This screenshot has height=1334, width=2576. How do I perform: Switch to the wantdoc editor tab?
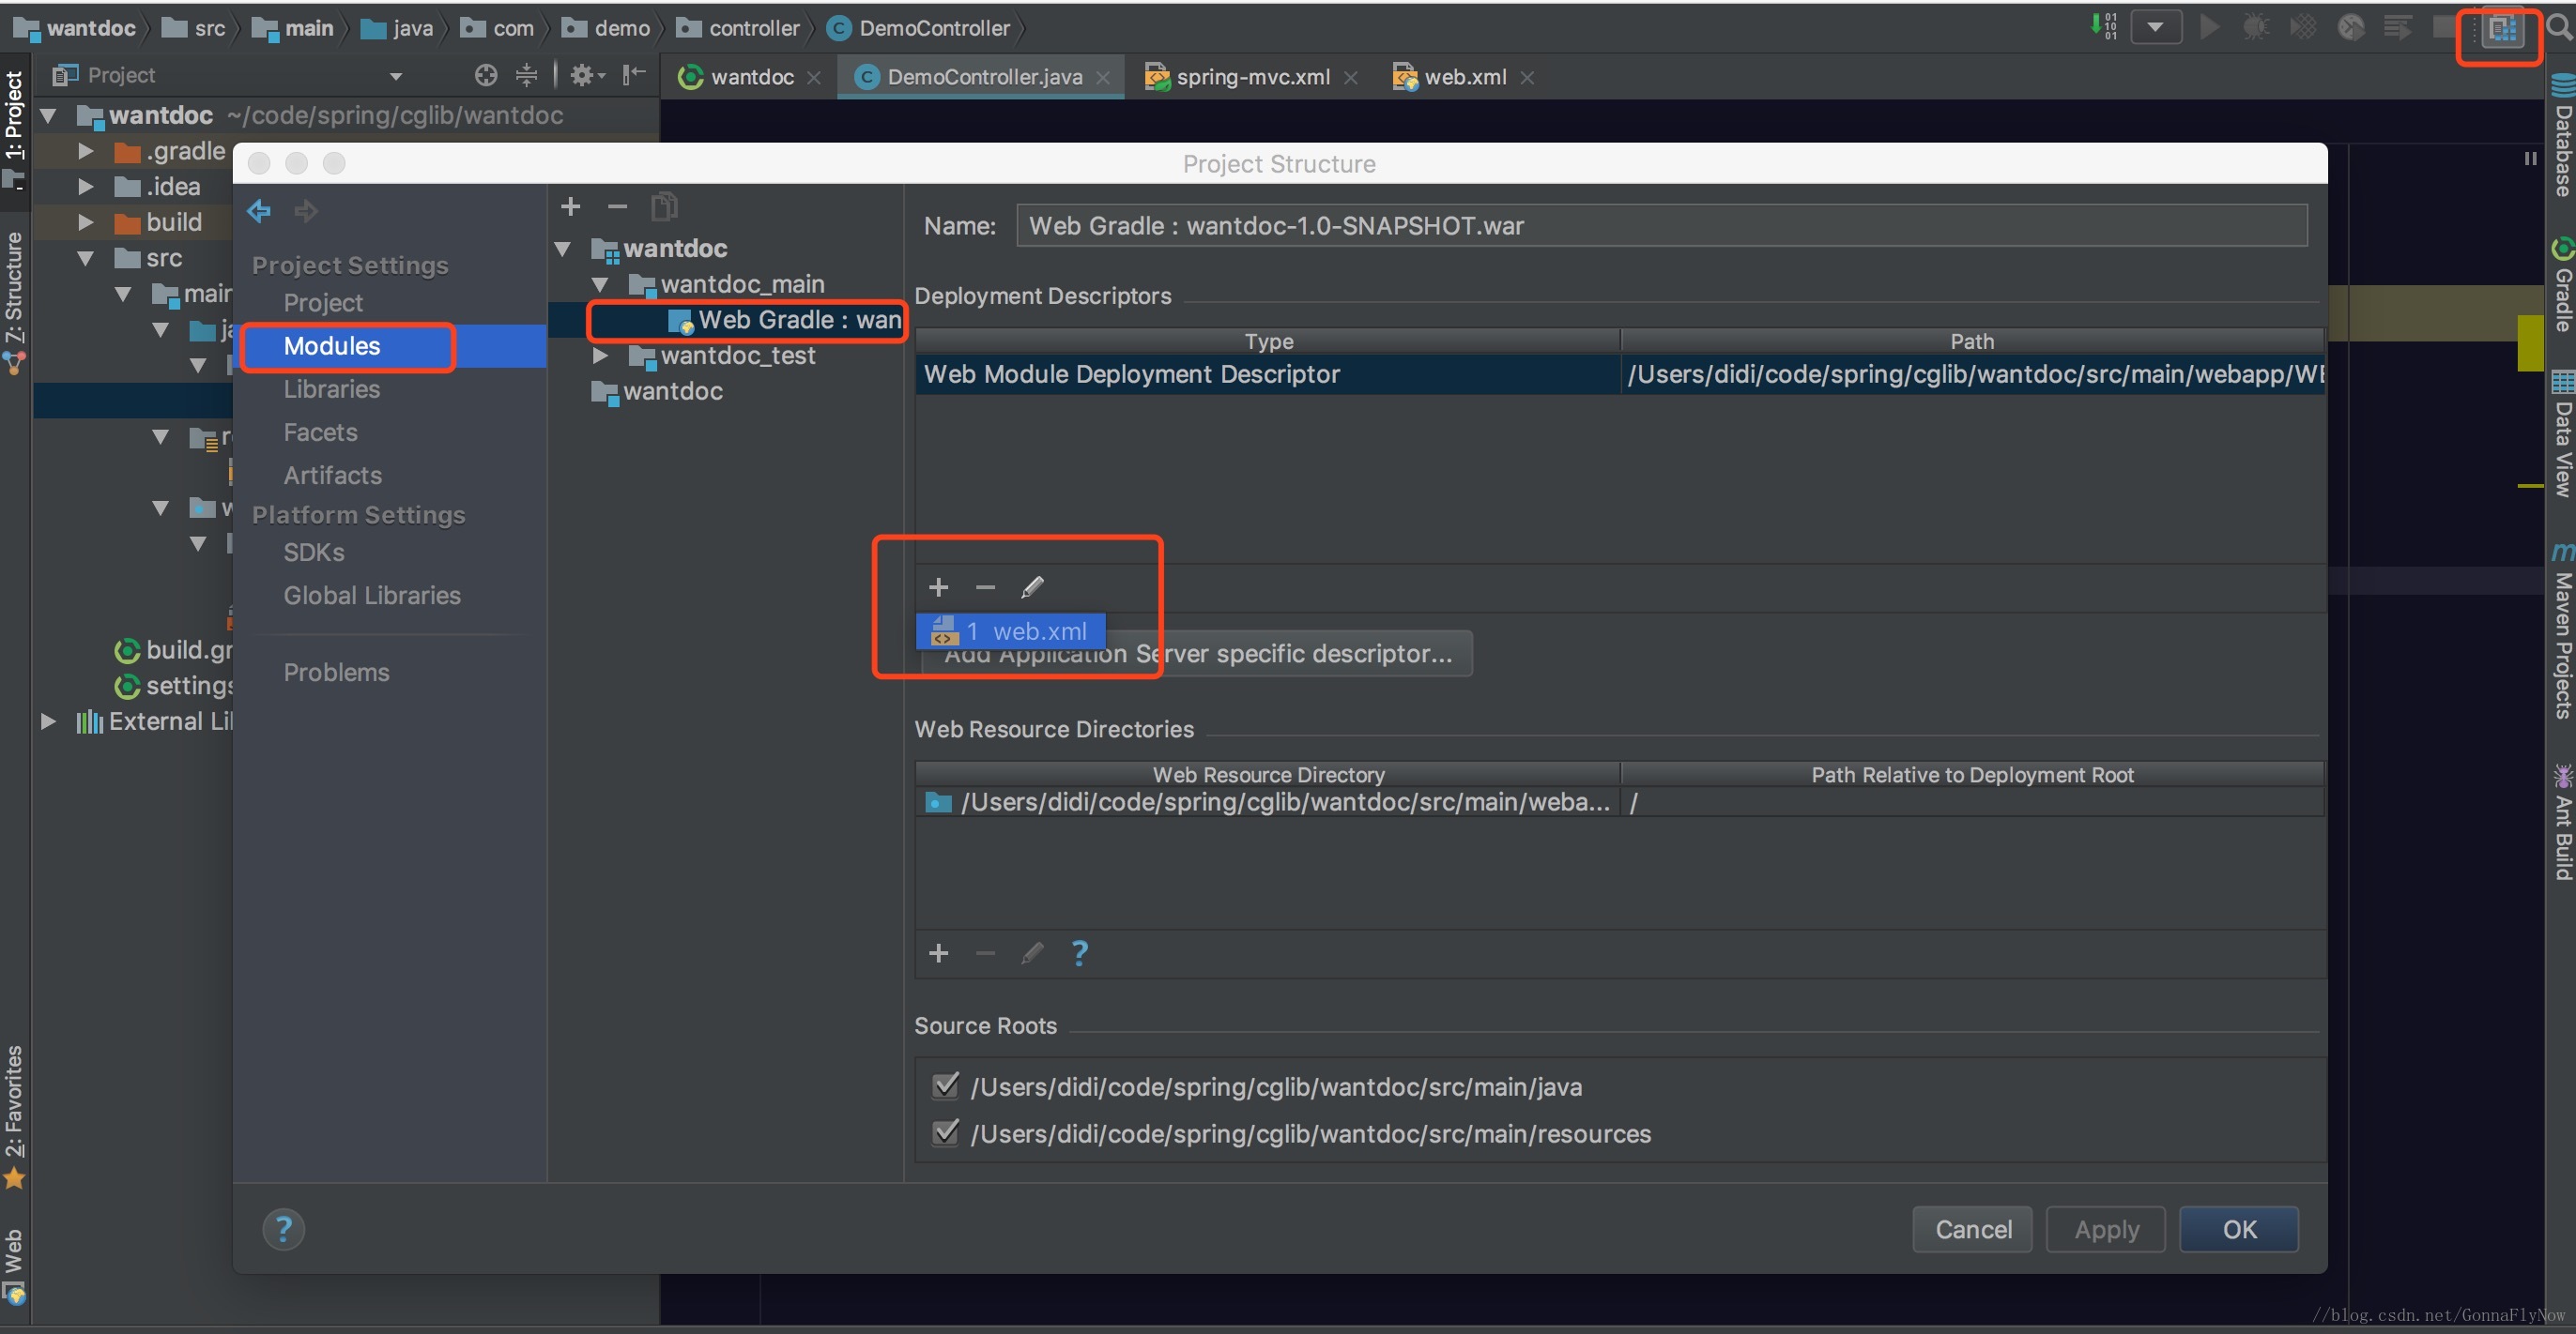pyautogui.click(x=750, y=77)
